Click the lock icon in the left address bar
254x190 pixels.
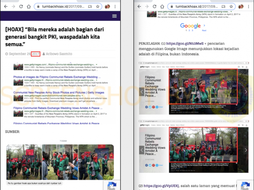pos(38,6)
